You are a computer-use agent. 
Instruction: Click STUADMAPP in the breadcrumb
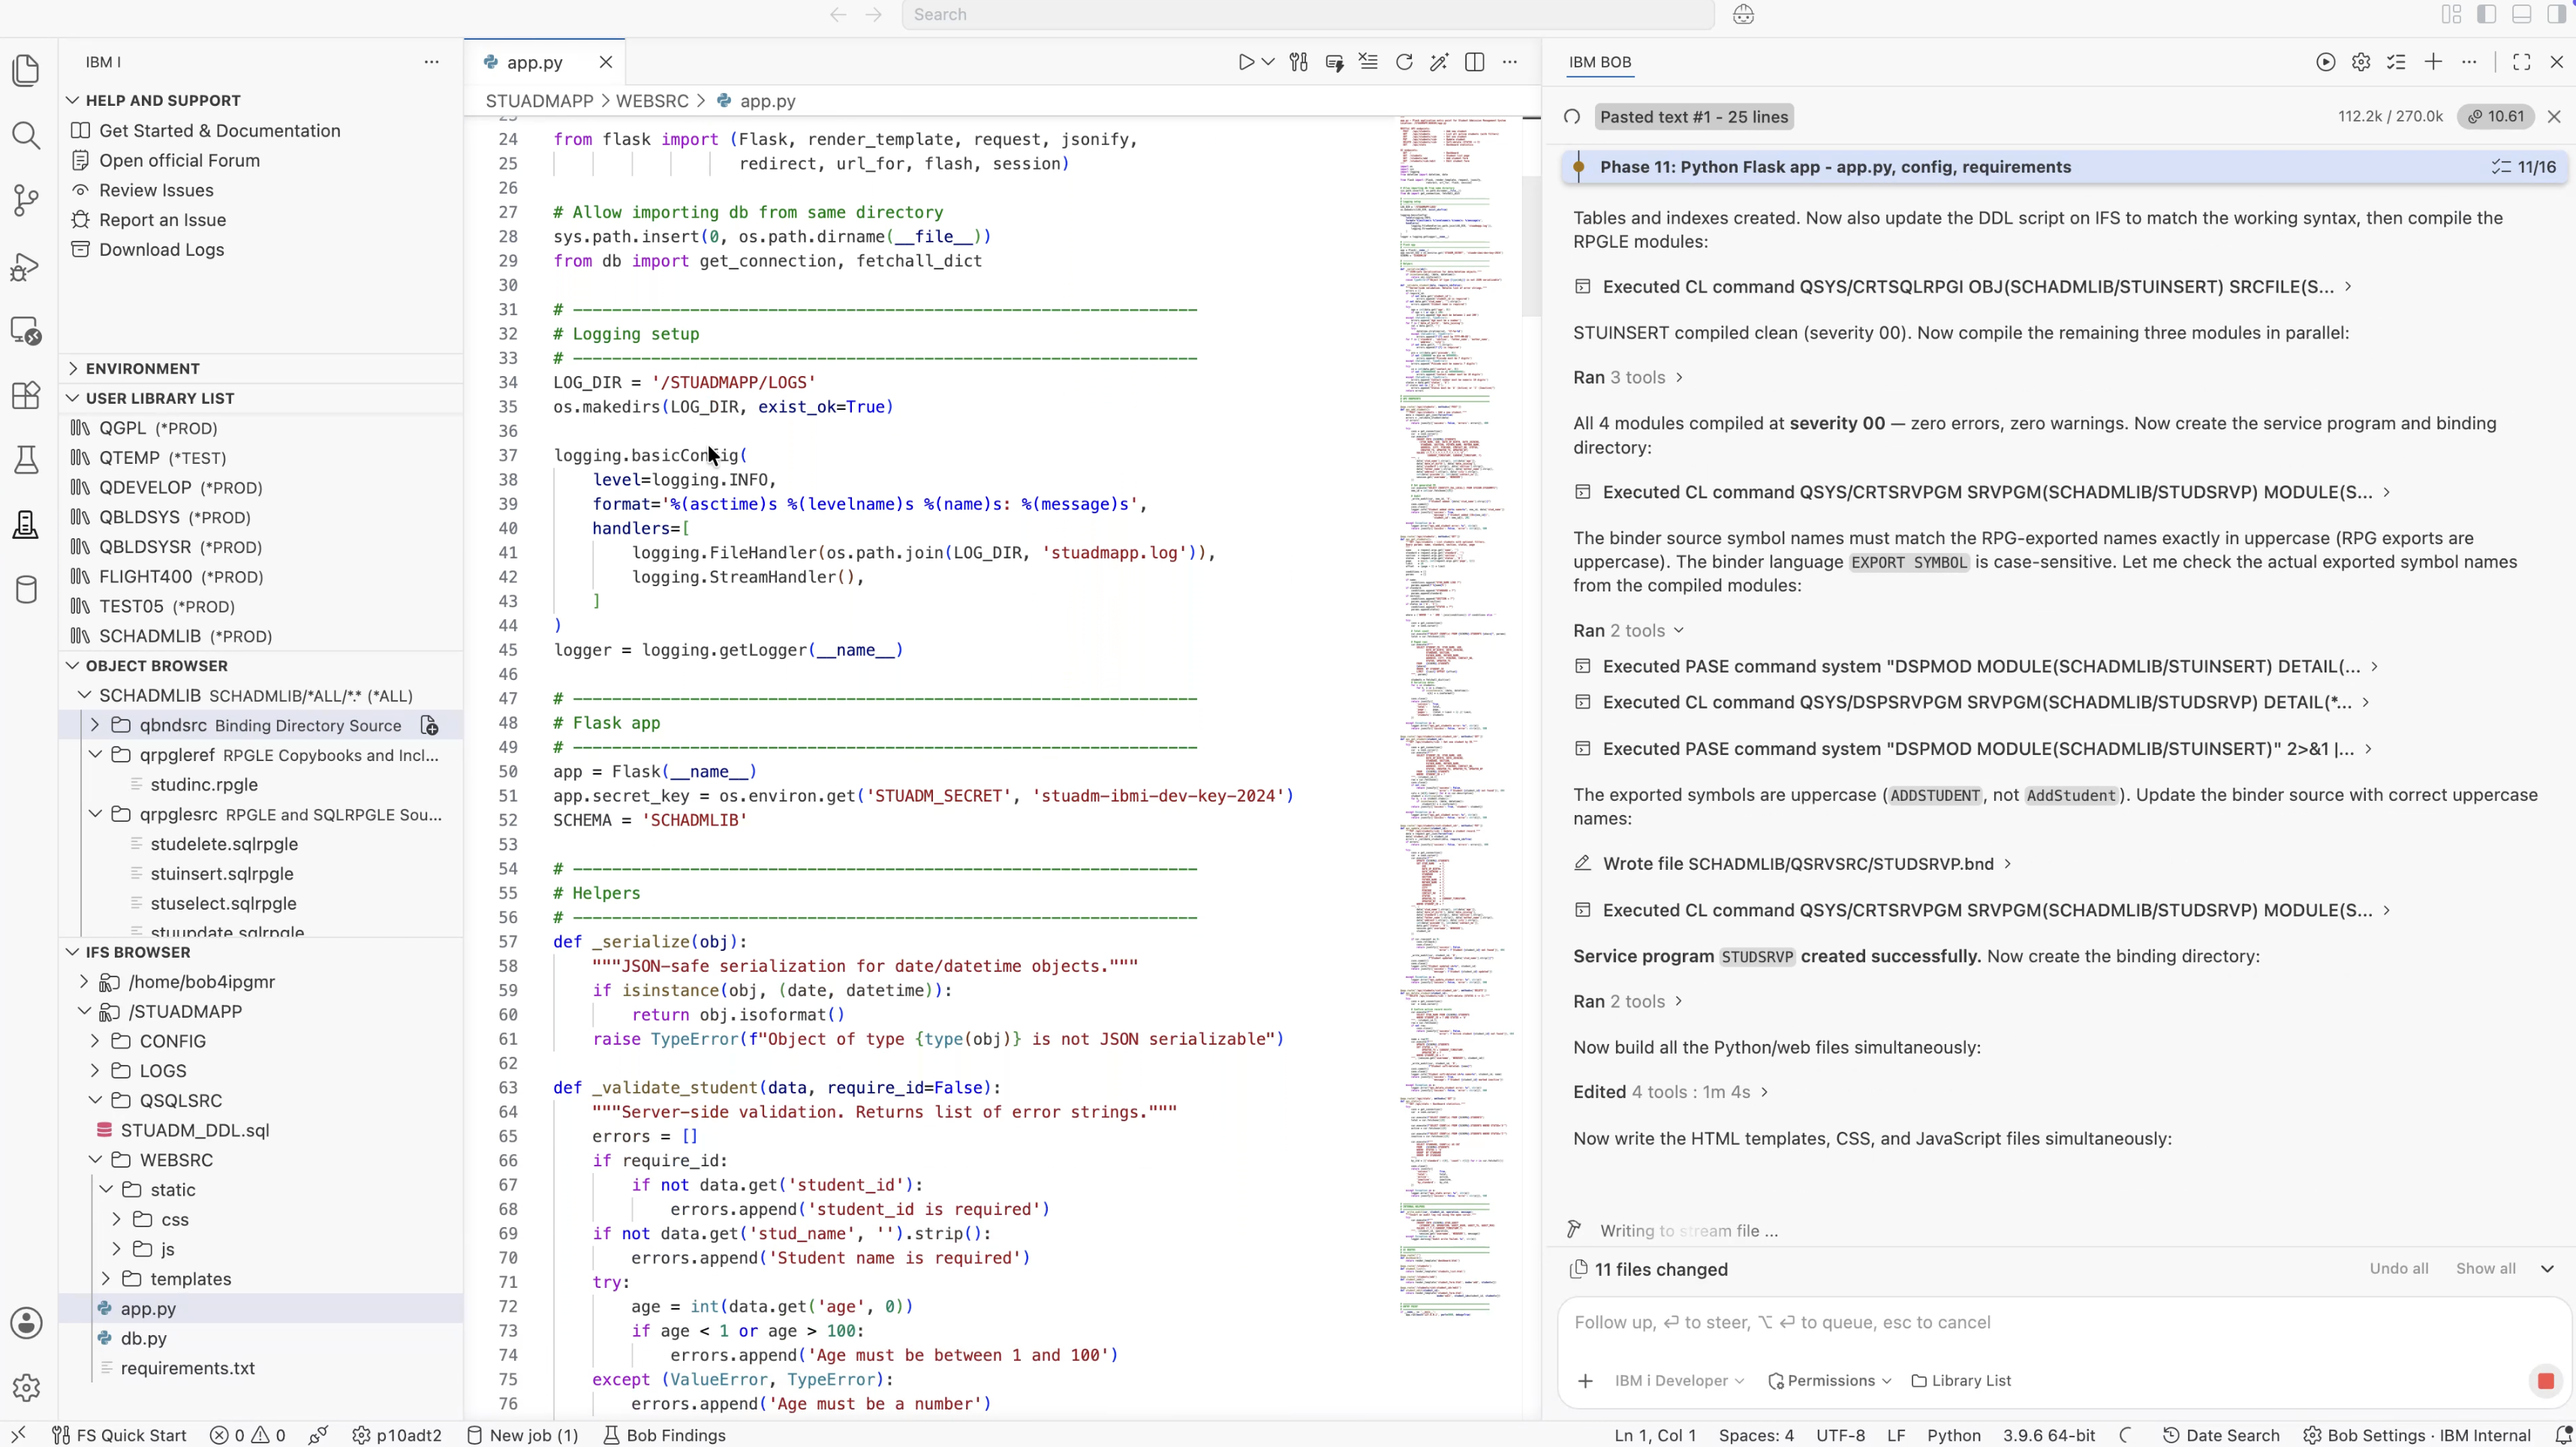coord(539,101)
